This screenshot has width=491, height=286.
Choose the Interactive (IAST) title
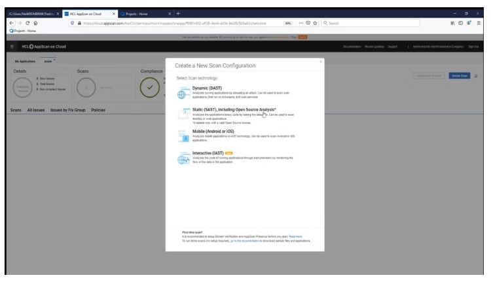click(208, 153)
